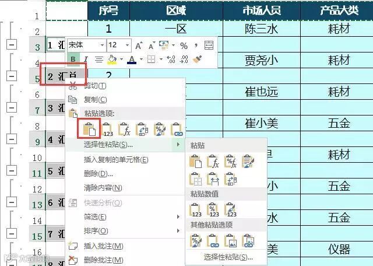Select the cell containing 陈三水
Image resolution: width=373 pixels, height=266 pixels.
(262, 29)
